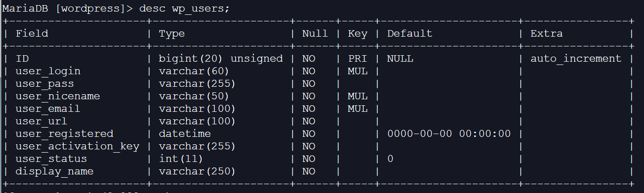
Task: Click the user_email field name
Action: pos(48,109)
